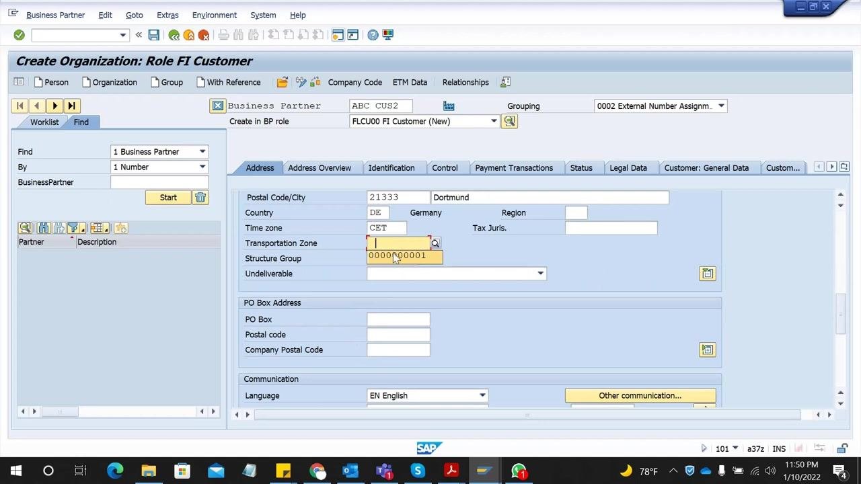Image resolution: width=861 pixels, height=484 pixels.
Task: Click the First record navigation icon
Action: pyautogui.click(x=20, y=106)
